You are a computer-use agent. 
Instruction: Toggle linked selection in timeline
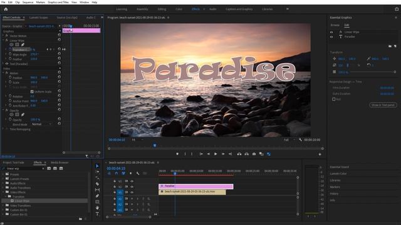point(123,173)
